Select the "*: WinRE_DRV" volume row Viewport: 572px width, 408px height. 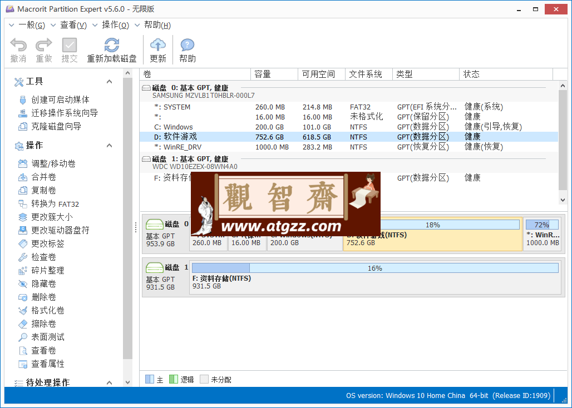point(349,147)
